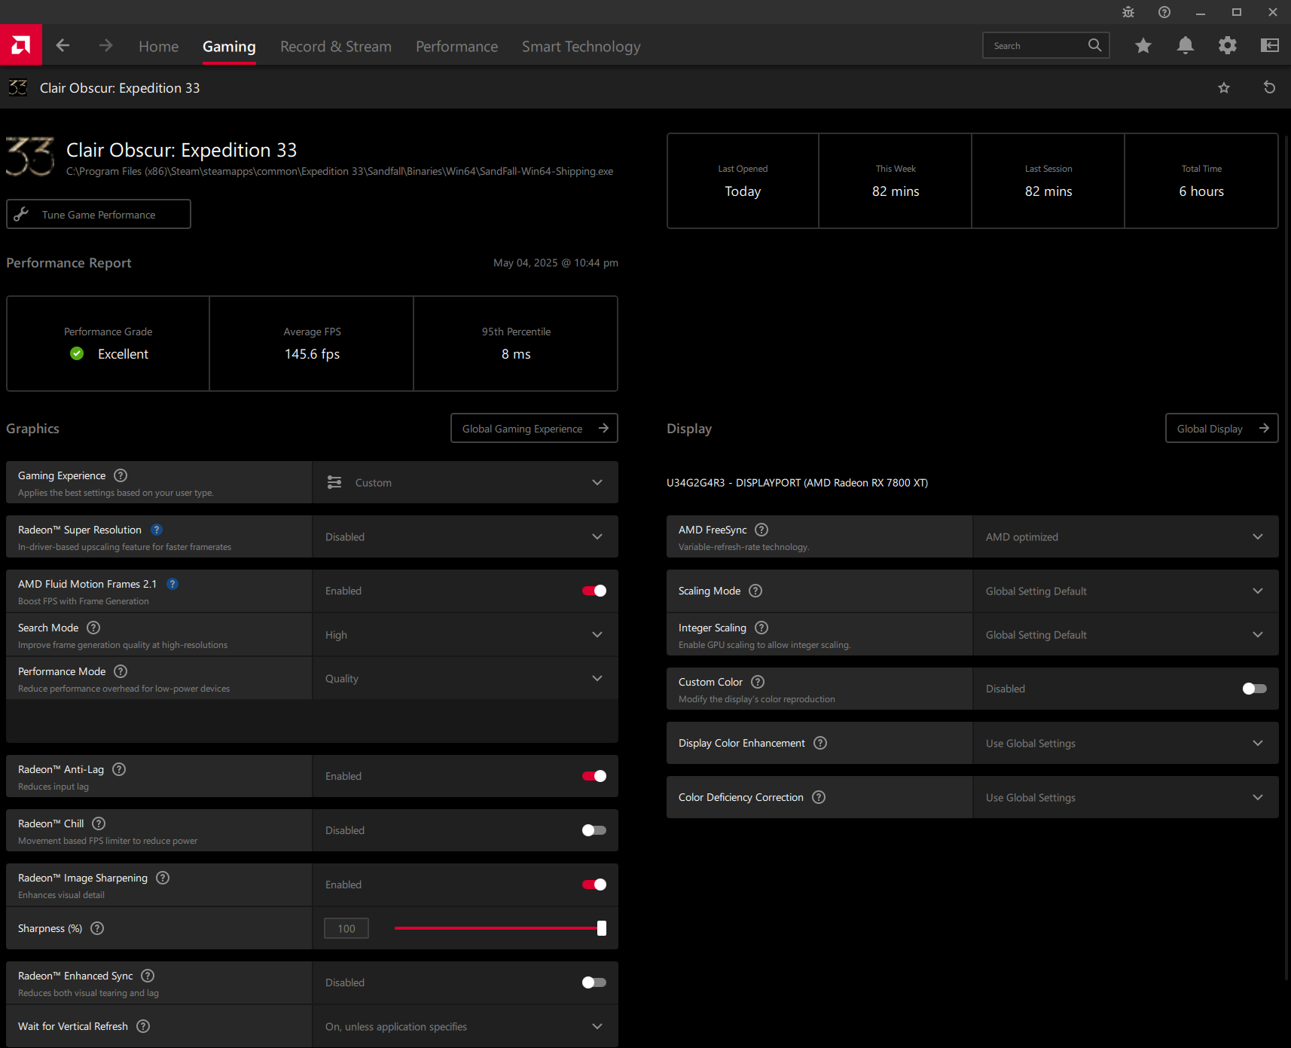Show help for Wait for Vertical Refresh
The height and width of the screenshot is (1048, 1291).
143,1026
